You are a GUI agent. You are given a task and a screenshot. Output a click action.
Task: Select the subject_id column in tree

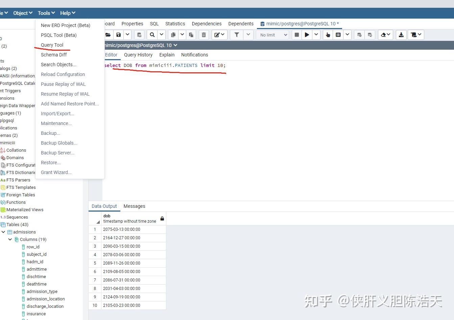(37, 254)
